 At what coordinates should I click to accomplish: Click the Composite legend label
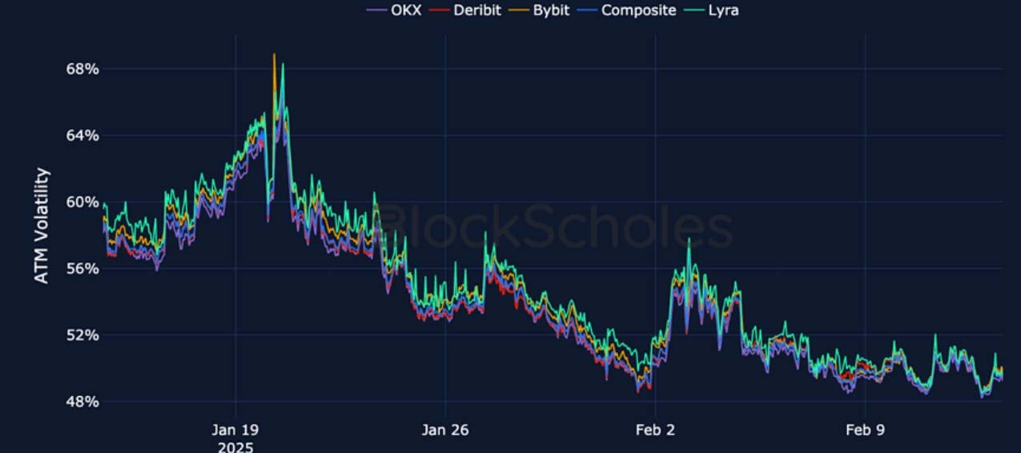click(x=638, y=10)
